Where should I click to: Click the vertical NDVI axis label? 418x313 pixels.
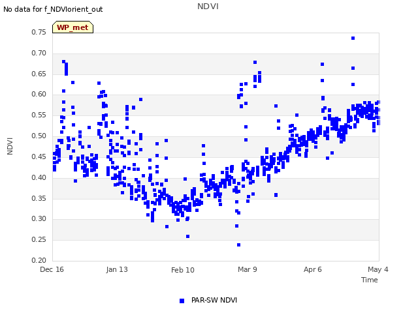coord(10,146)
